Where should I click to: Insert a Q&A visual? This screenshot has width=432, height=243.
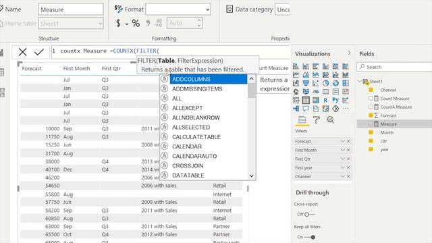point(306,109)
